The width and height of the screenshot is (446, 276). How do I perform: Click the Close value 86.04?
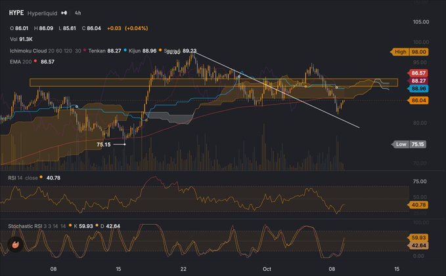(x=94, y=28)
